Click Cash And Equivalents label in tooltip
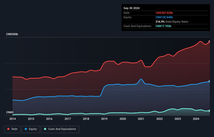Screen dimensions: 214x137 click(137, 26)
